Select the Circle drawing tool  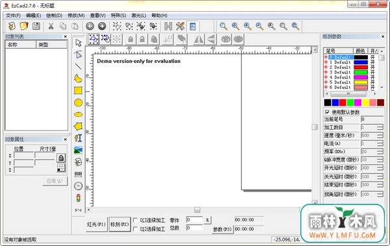(78, 103)
